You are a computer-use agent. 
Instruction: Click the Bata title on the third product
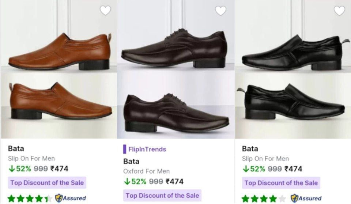tap(250, 148)
